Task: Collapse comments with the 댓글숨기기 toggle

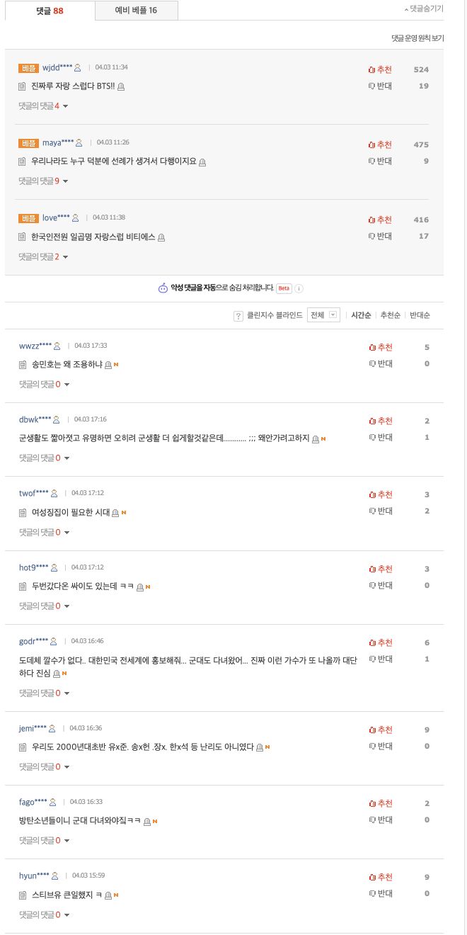Action: tap(424, 9)
